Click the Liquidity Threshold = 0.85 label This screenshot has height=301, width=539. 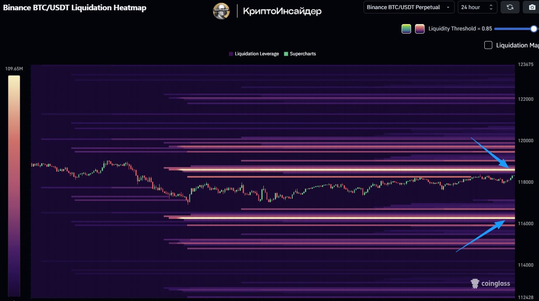[x=460, y=28]
